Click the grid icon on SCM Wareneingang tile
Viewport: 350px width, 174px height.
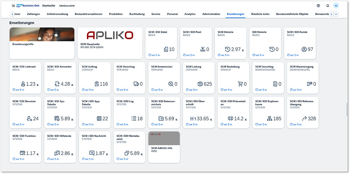click(x=310, y=84)
